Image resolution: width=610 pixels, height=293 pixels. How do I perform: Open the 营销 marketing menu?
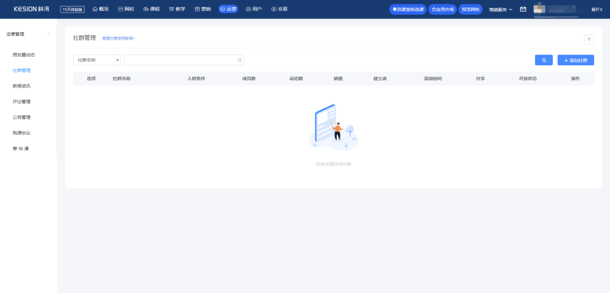(202, 9)
